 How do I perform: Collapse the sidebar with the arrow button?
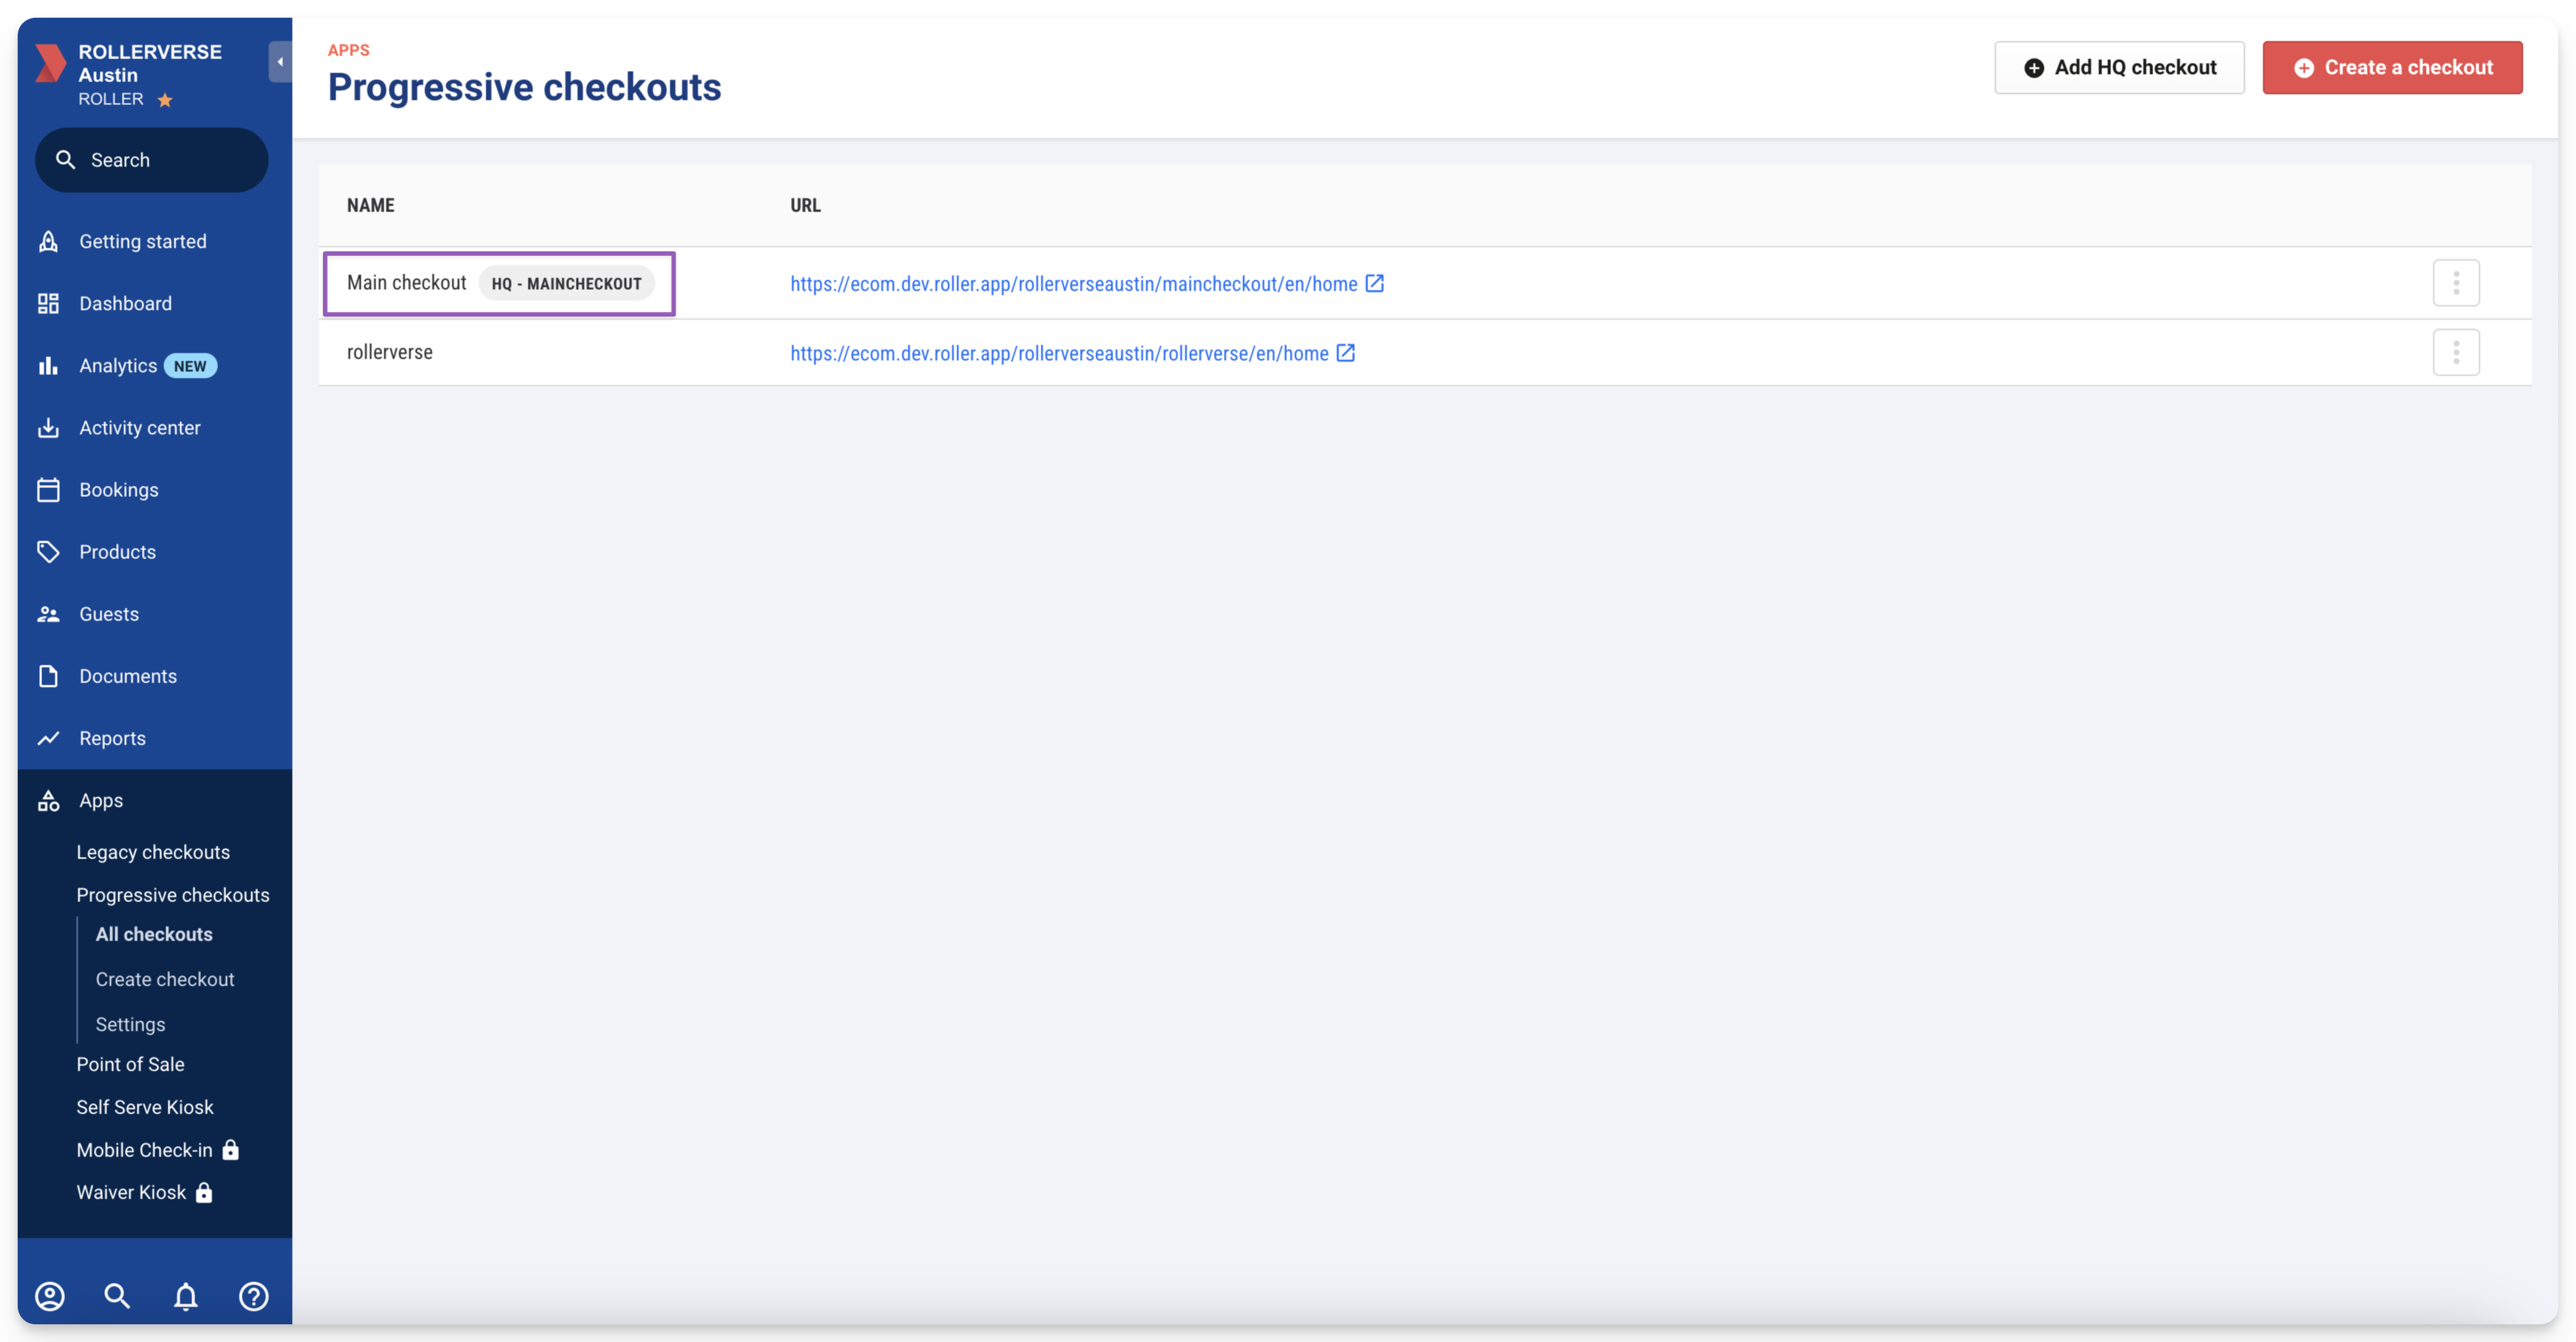click(x=280, y=62)
